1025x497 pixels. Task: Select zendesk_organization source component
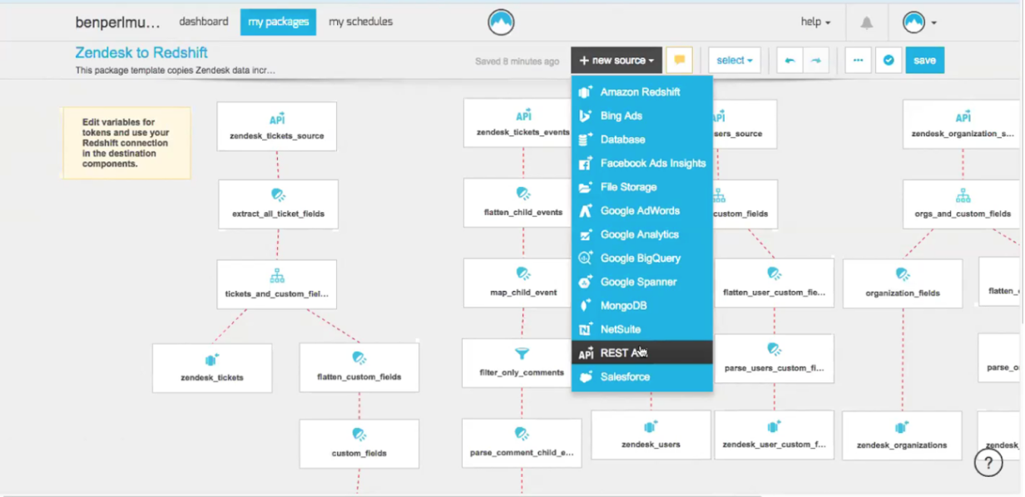point(963,125)
